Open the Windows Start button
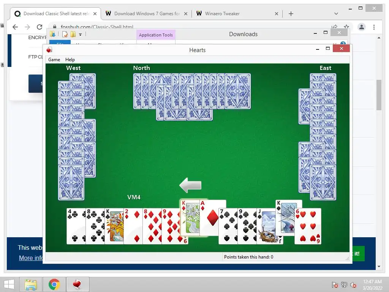The width and height of the screenshot is (389, 292). click(x=9, y=284)
